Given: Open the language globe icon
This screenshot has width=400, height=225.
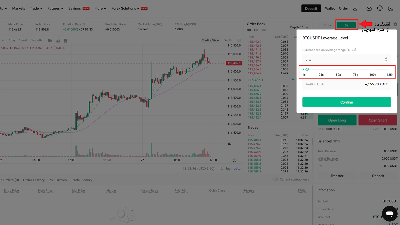Looking at the screenshot, I should pyautogui.click(x=380, y=8).
